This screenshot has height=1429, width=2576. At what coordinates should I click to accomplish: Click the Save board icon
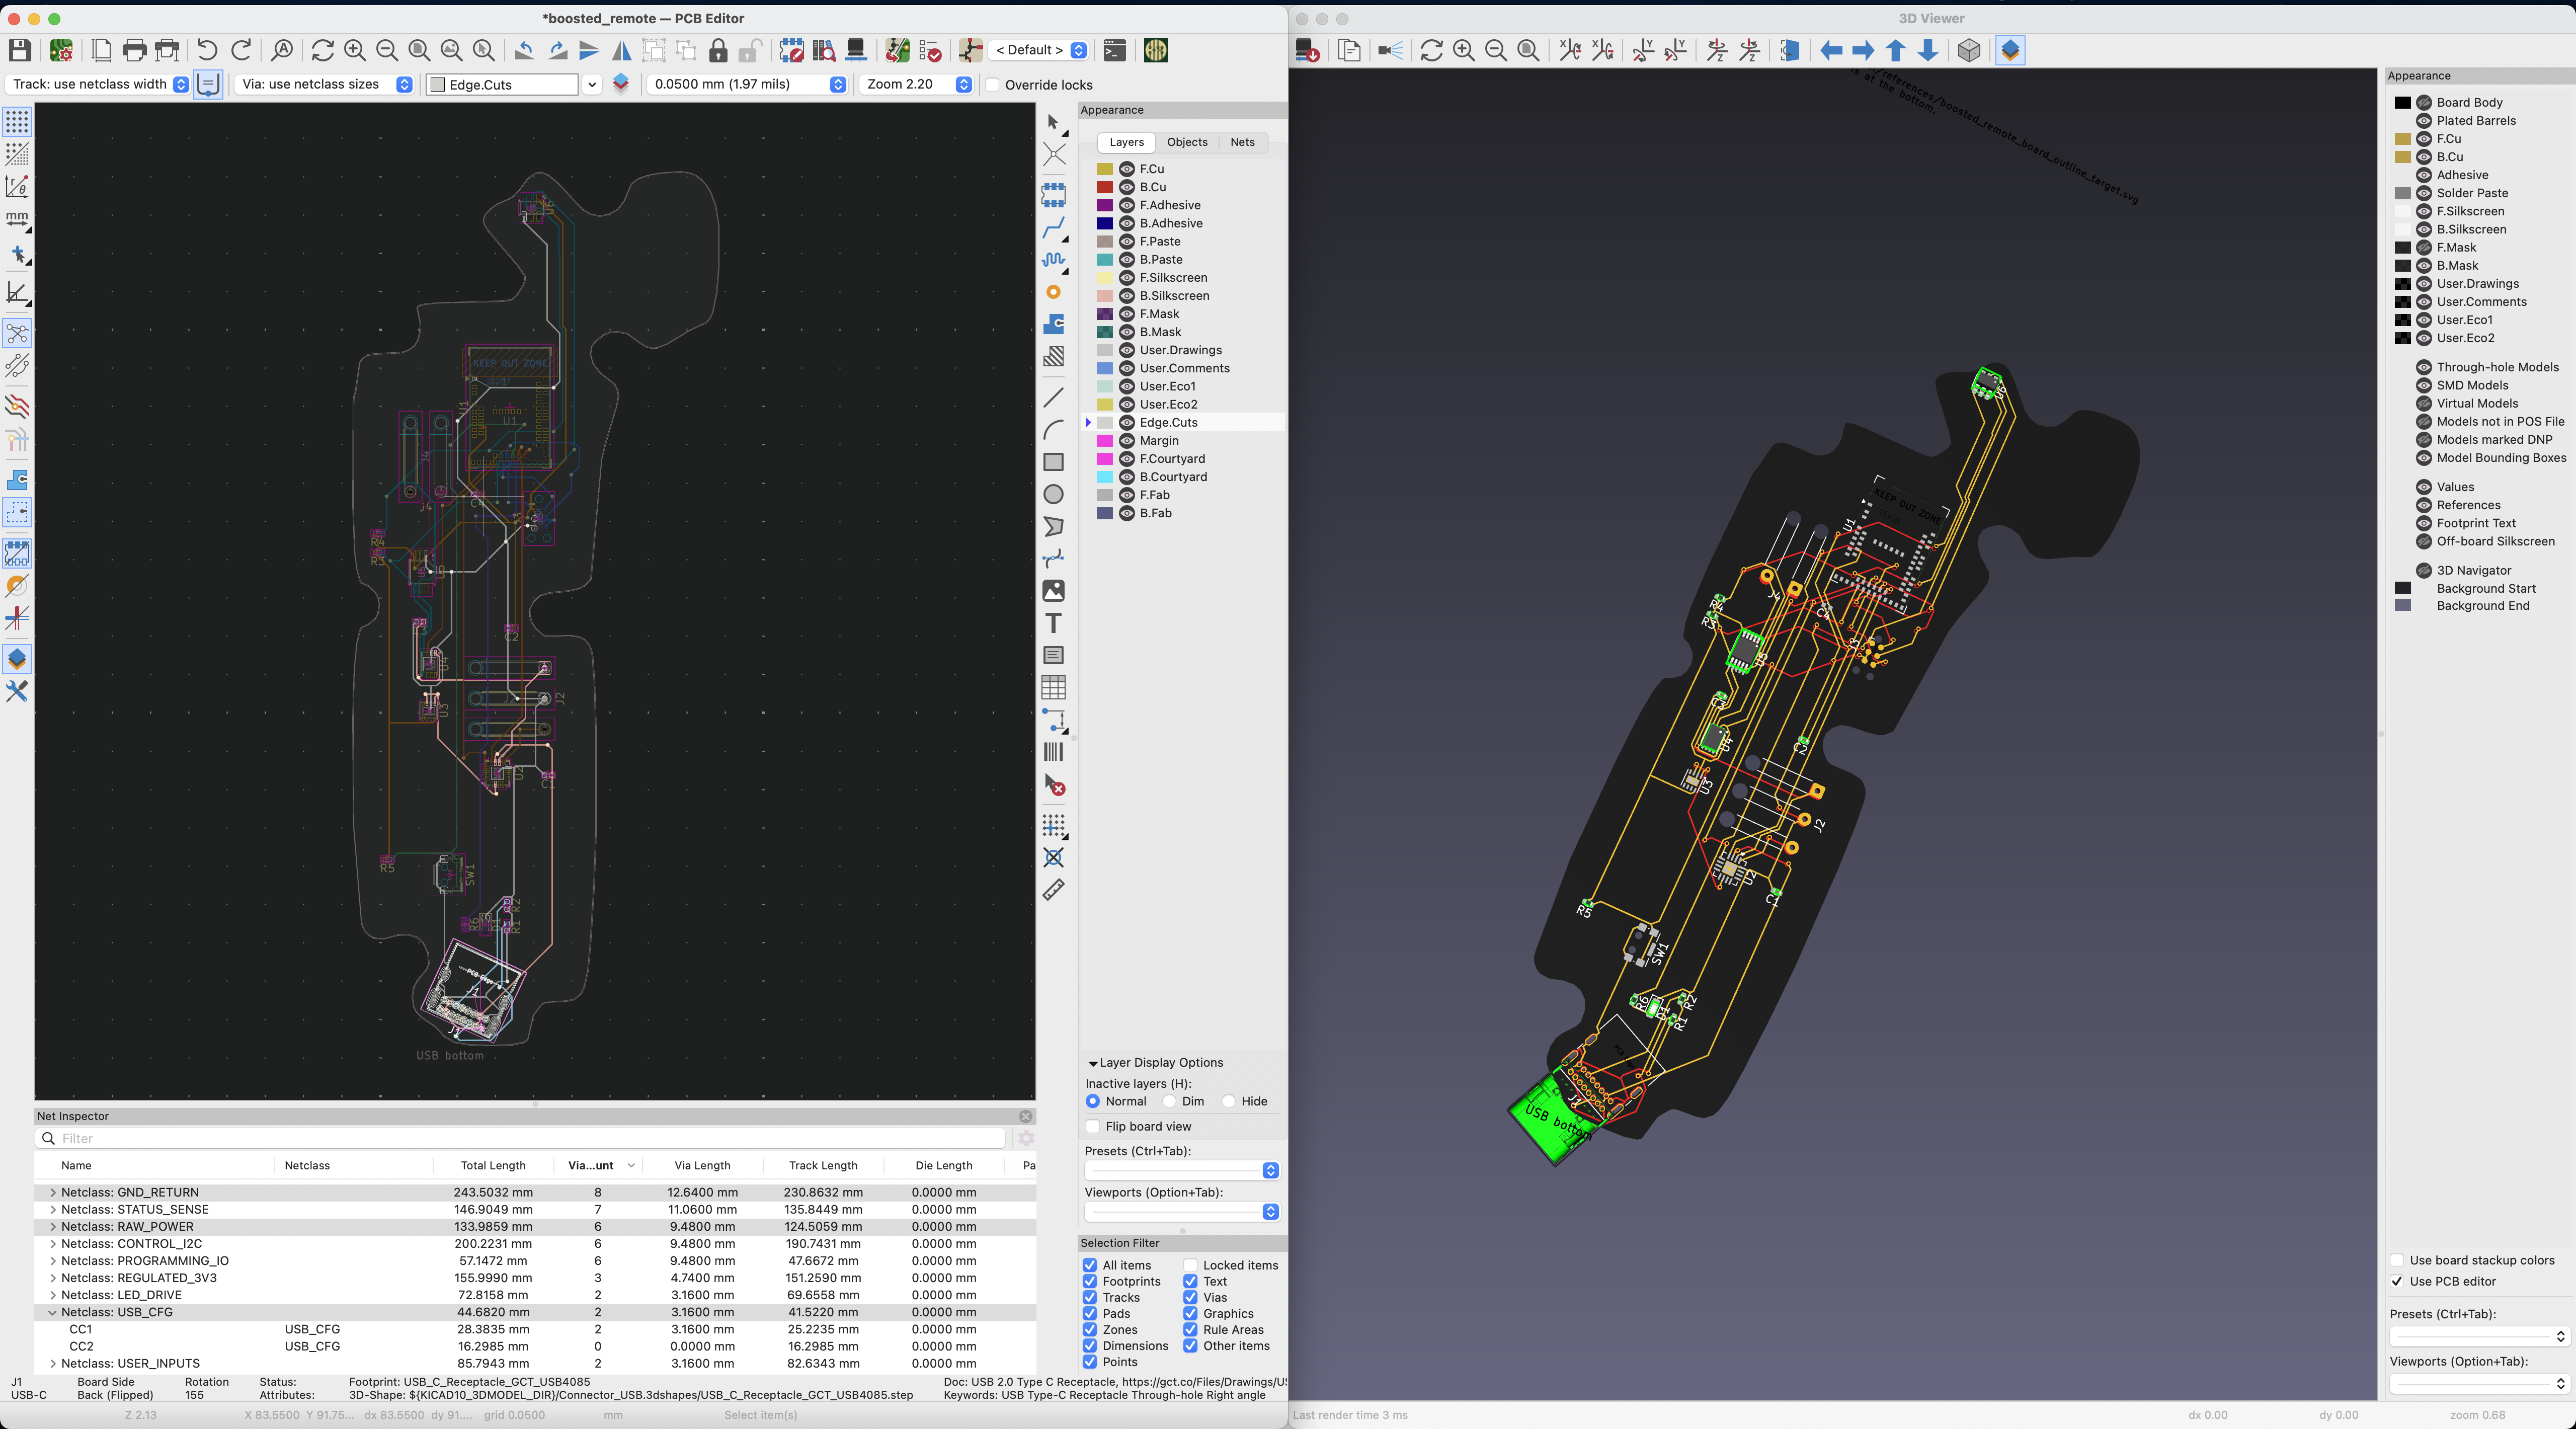coord(19,50)
